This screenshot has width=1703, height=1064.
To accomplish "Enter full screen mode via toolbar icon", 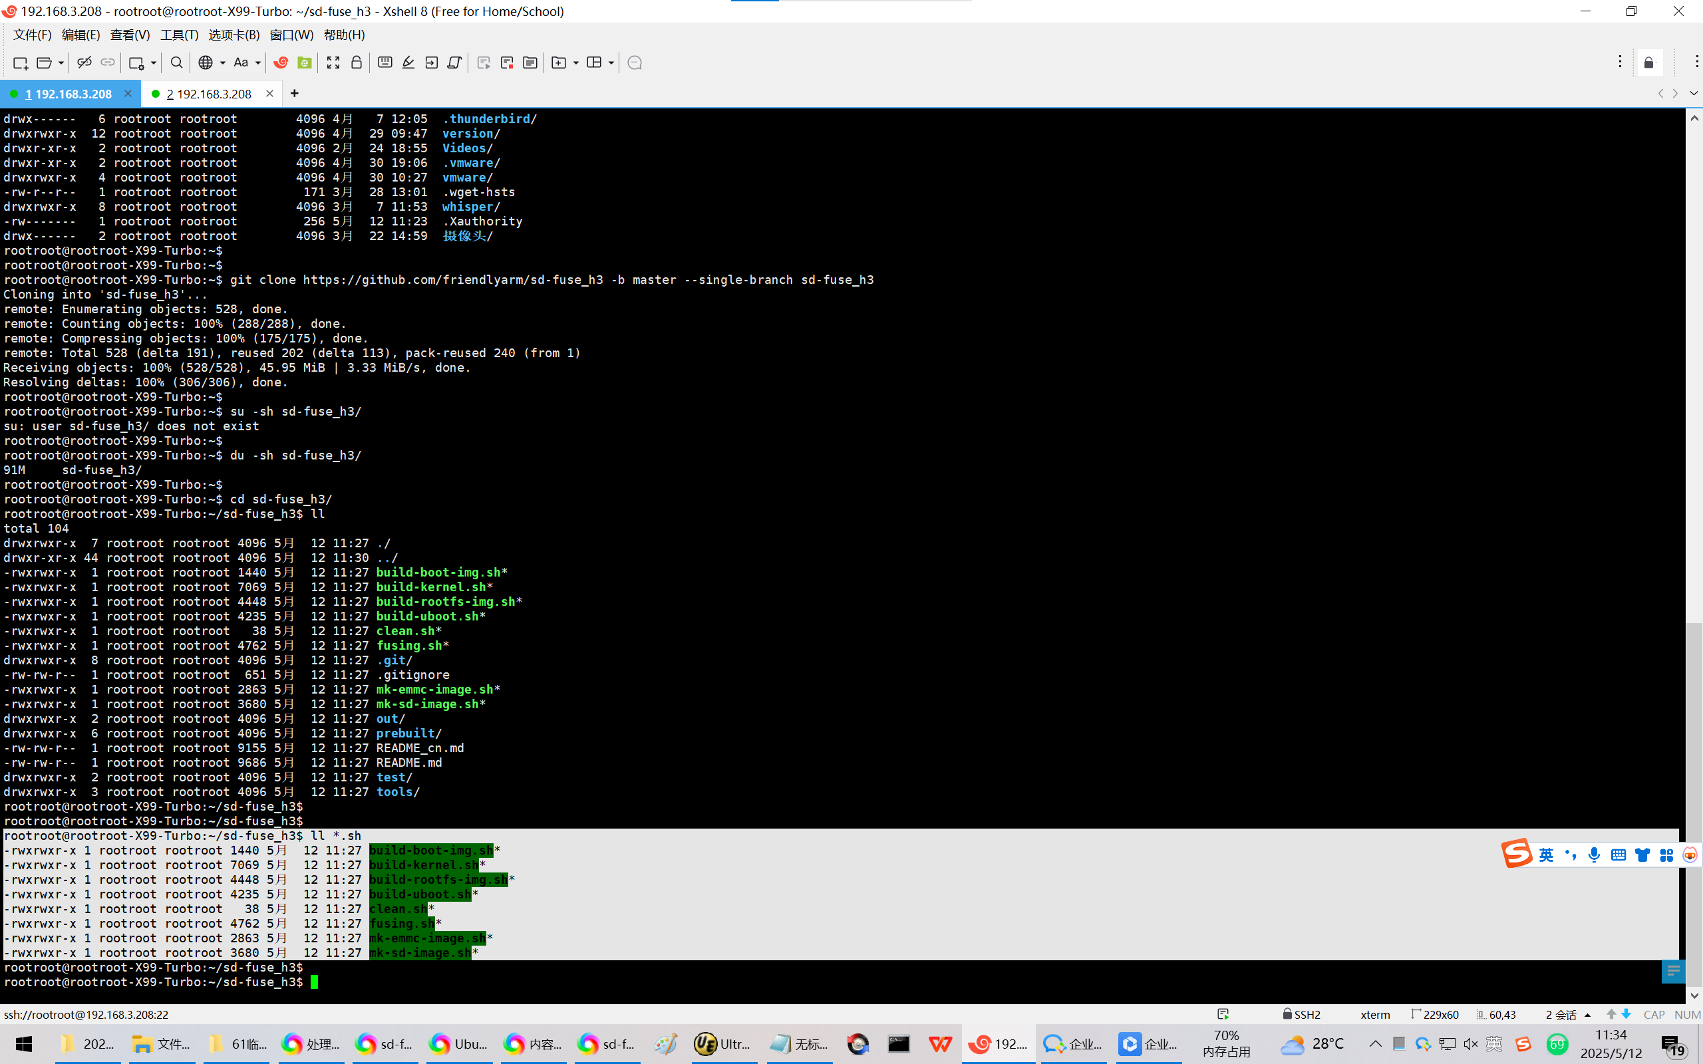I will [x=333, y=63].
